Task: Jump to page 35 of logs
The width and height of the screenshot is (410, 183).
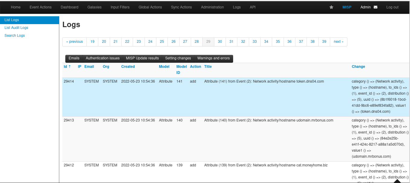Action: (x=278, y=42)
